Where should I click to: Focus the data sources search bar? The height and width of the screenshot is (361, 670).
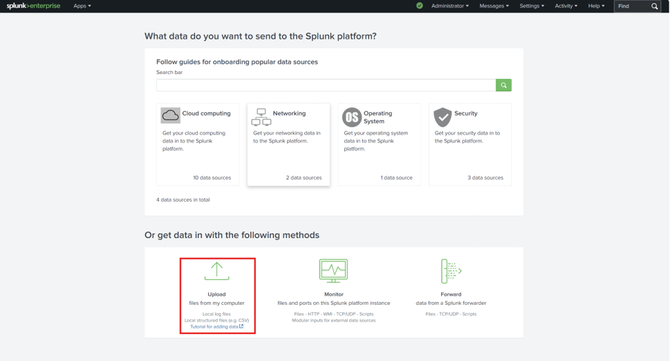point(326,85)
